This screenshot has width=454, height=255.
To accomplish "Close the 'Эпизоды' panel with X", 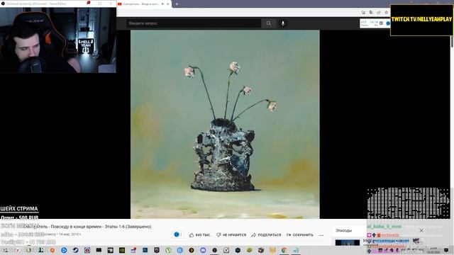I will (x=421, y=230).
